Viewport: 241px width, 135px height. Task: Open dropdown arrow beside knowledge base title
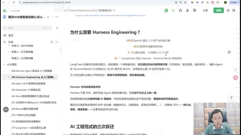tap(53, 17)
